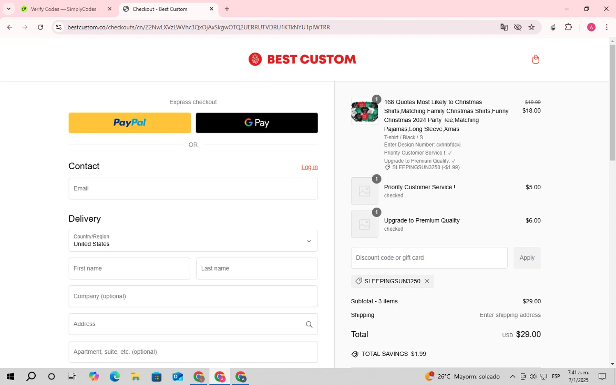Click the address bar URL
The height and width of the screenshot is (385, 616).
tap(198, 27)
